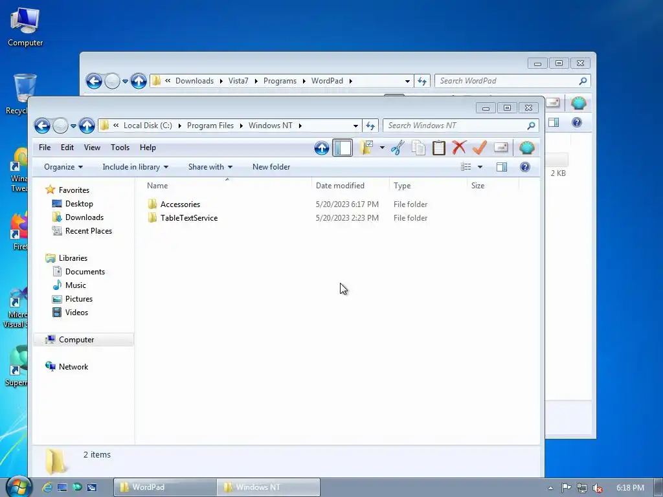Screen dimensions: 663x497
Task: Click the muted volume tray icon
Action: [x=598, y=488]
